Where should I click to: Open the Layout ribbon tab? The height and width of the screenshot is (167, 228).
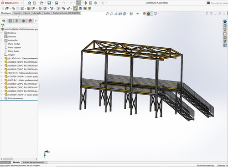17,13
